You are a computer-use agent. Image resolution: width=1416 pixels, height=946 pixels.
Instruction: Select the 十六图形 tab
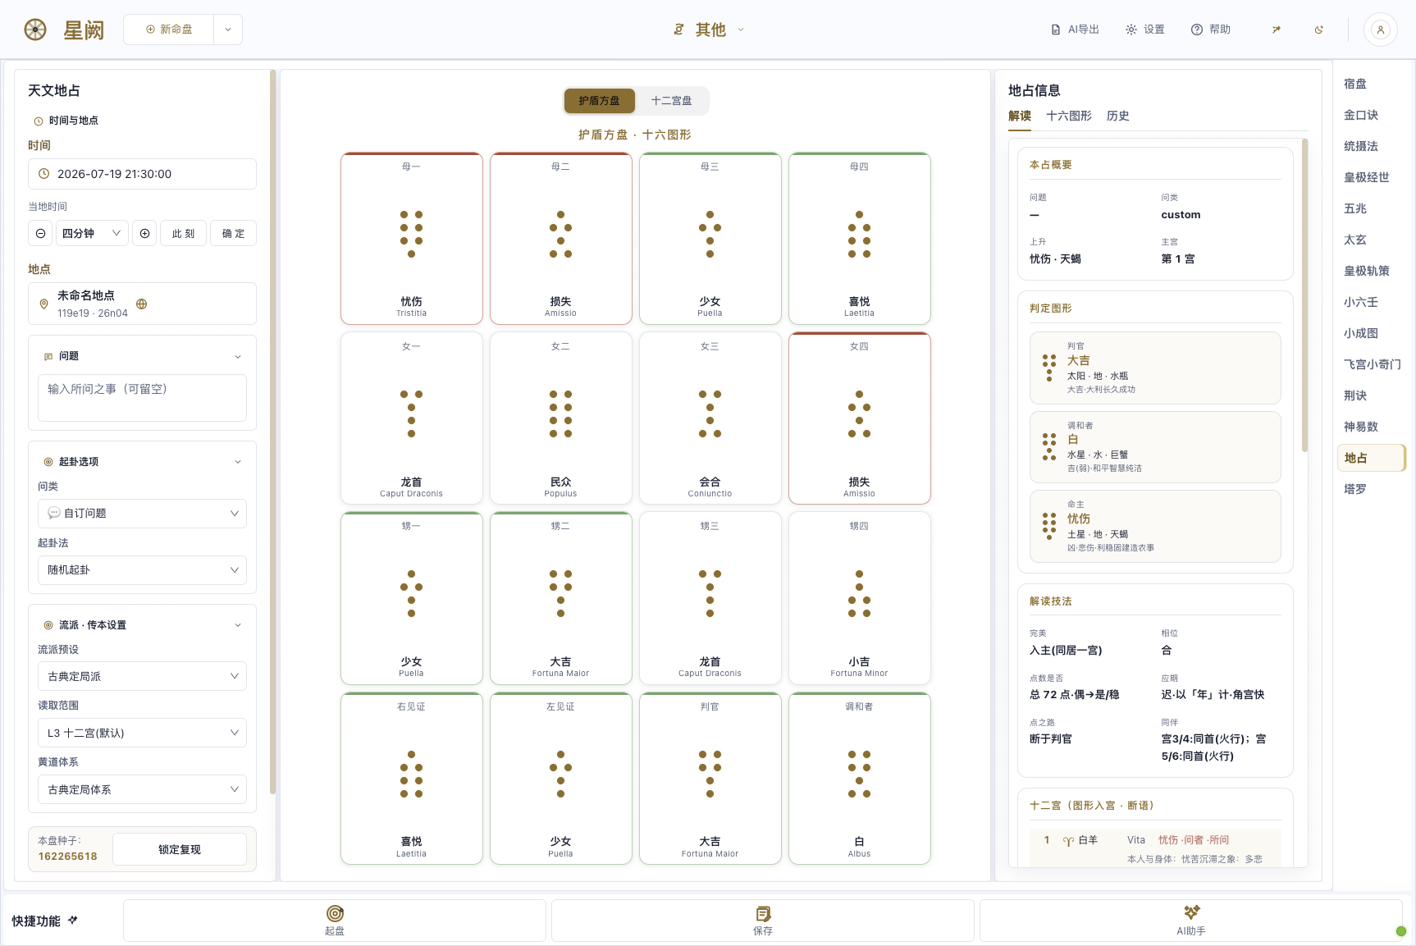pos(1069,117)
